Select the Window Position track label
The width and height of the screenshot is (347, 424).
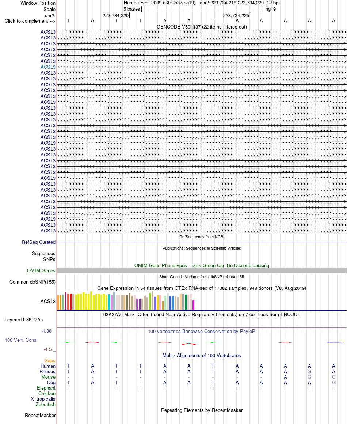38,3
